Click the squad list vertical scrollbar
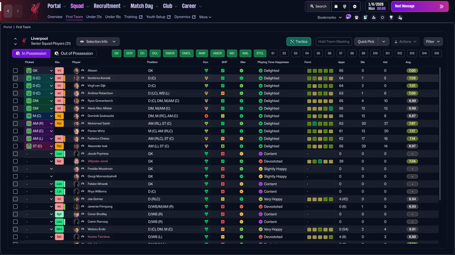Viewport: 455px width, 255px height. pyautogui.click(x=440, y=135)
